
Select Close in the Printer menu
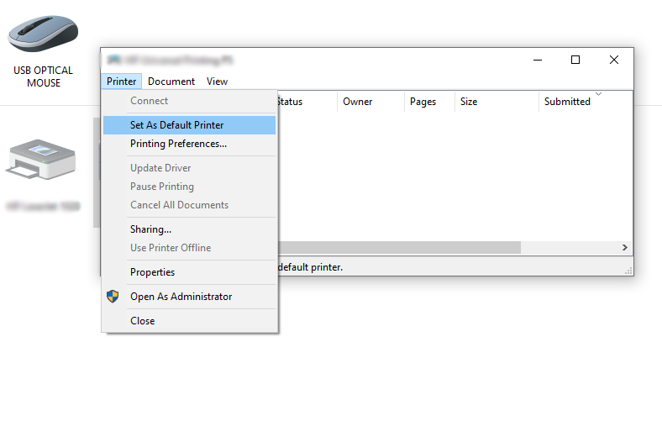coord(189,321)
